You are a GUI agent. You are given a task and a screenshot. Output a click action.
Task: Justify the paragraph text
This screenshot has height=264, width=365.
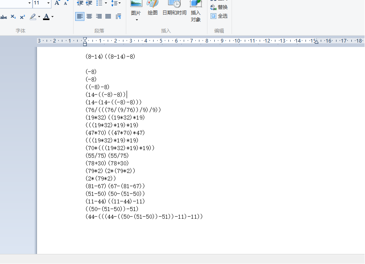coord(108,16)
